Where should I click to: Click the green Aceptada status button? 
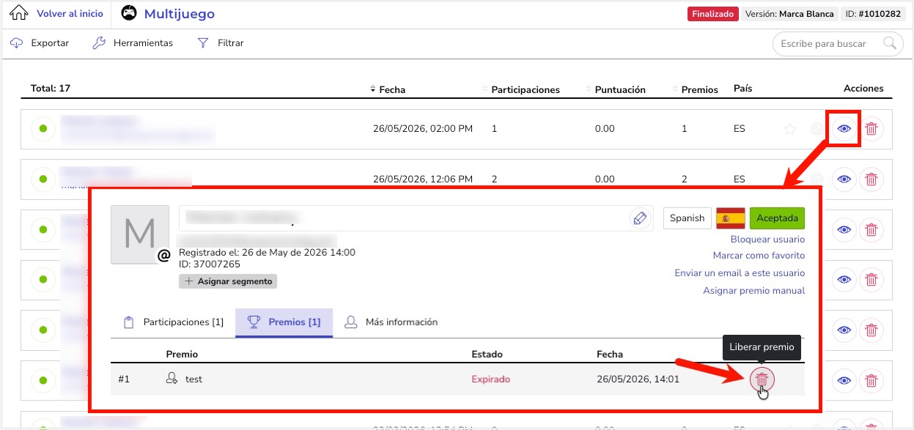coord(777,218)
